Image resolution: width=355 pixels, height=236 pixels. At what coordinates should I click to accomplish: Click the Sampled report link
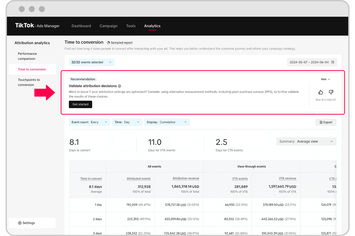(121, 43)
